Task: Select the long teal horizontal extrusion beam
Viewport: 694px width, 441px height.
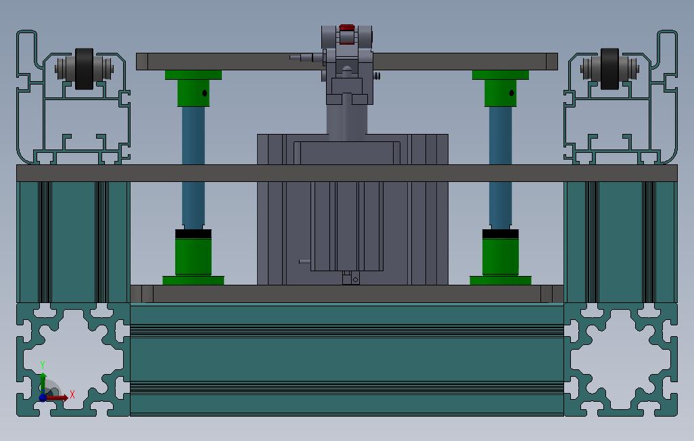Action: [x=347, y=359]
